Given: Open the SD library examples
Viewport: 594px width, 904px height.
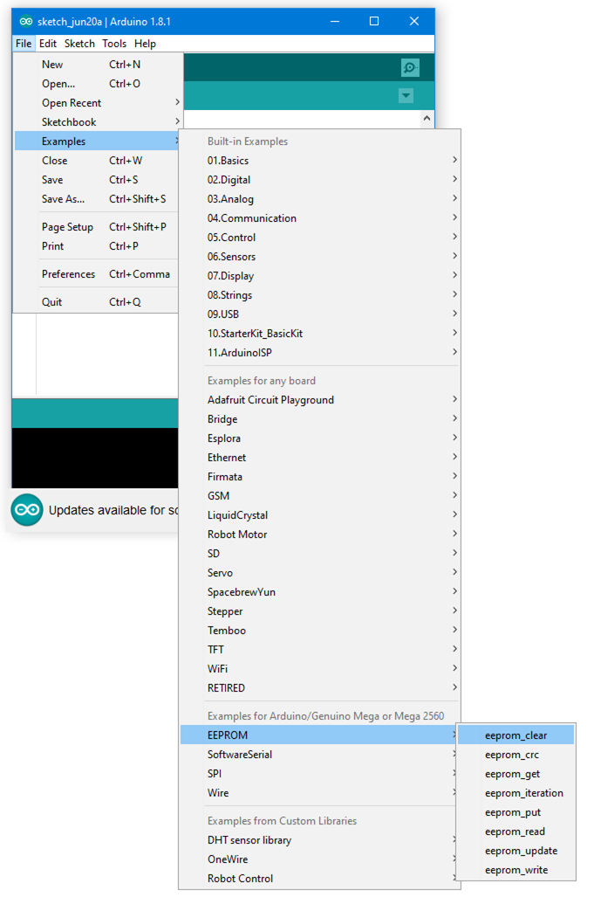Looking at the screenshot, I should pos(320,554).
